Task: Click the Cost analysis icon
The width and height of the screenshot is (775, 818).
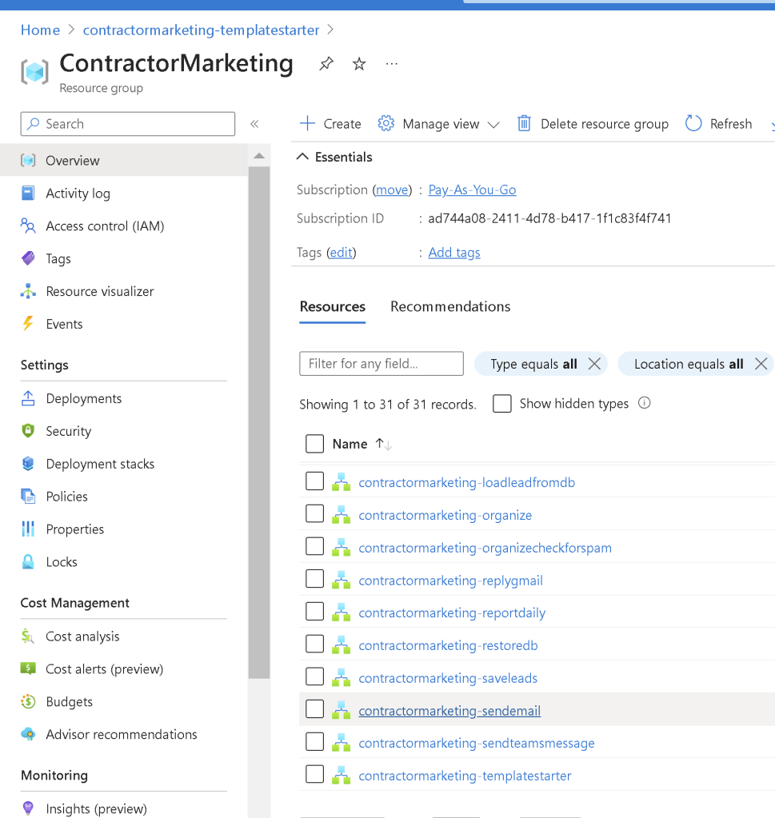Action: [x=28, y=636]
